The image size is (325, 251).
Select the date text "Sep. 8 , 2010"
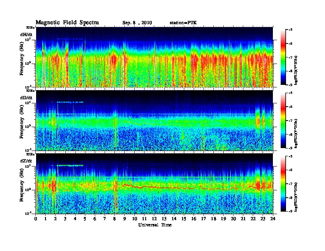137,23
